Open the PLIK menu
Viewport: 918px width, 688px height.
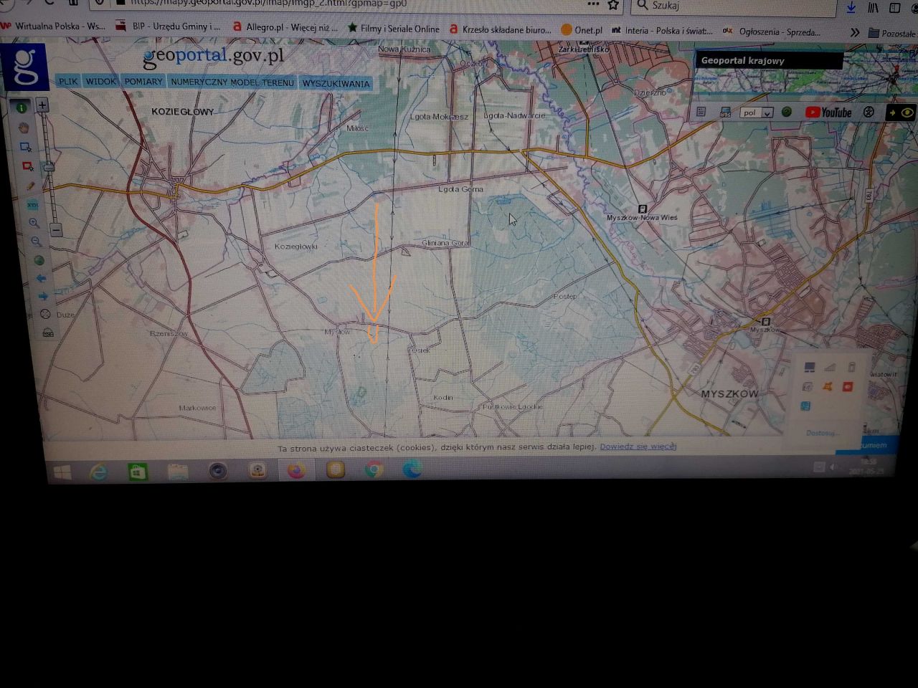click(68, 81)
